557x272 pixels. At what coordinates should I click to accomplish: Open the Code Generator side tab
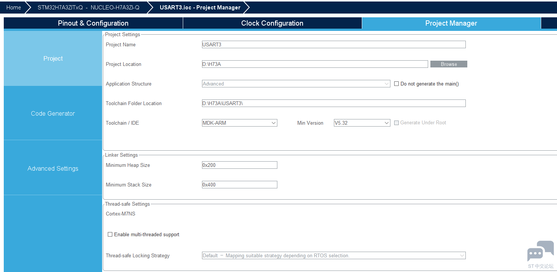tap(53, 113)
